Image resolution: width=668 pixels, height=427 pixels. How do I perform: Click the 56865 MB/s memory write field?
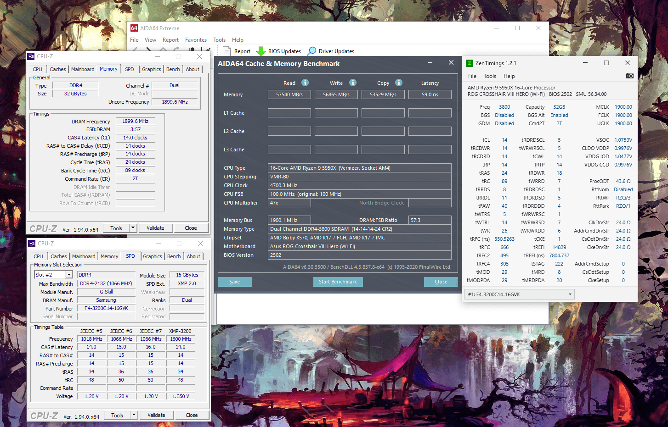point(336,94)
